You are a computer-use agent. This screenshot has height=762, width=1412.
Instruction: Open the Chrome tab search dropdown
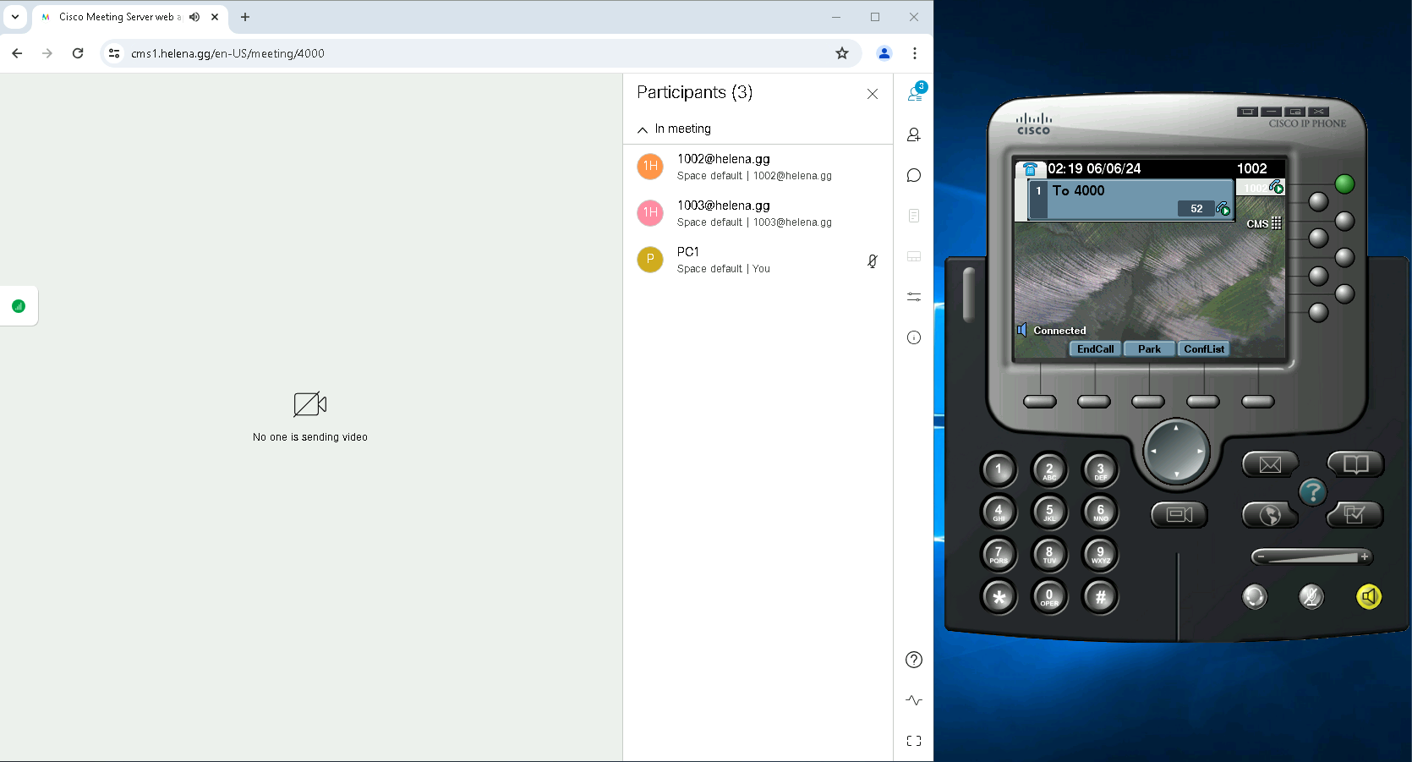(15, 17)
